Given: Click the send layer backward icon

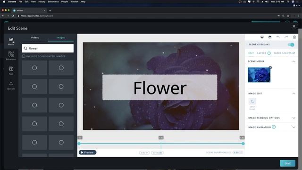Looking at the screenshot, I should click(262, 37).
